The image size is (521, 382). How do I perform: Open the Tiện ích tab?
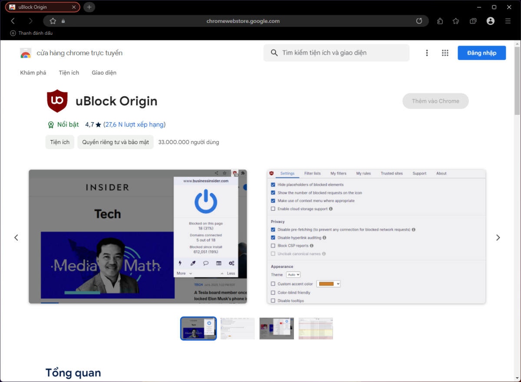click(69, 73)
